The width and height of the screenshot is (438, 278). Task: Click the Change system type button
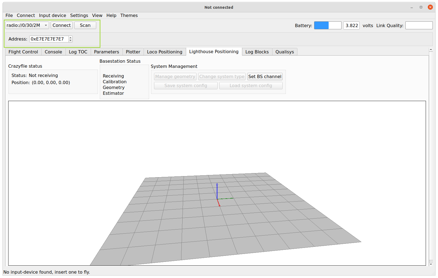tap(222, 76)
